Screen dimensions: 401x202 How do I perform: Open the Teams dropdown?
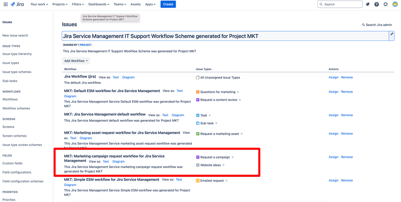(120, 4)
